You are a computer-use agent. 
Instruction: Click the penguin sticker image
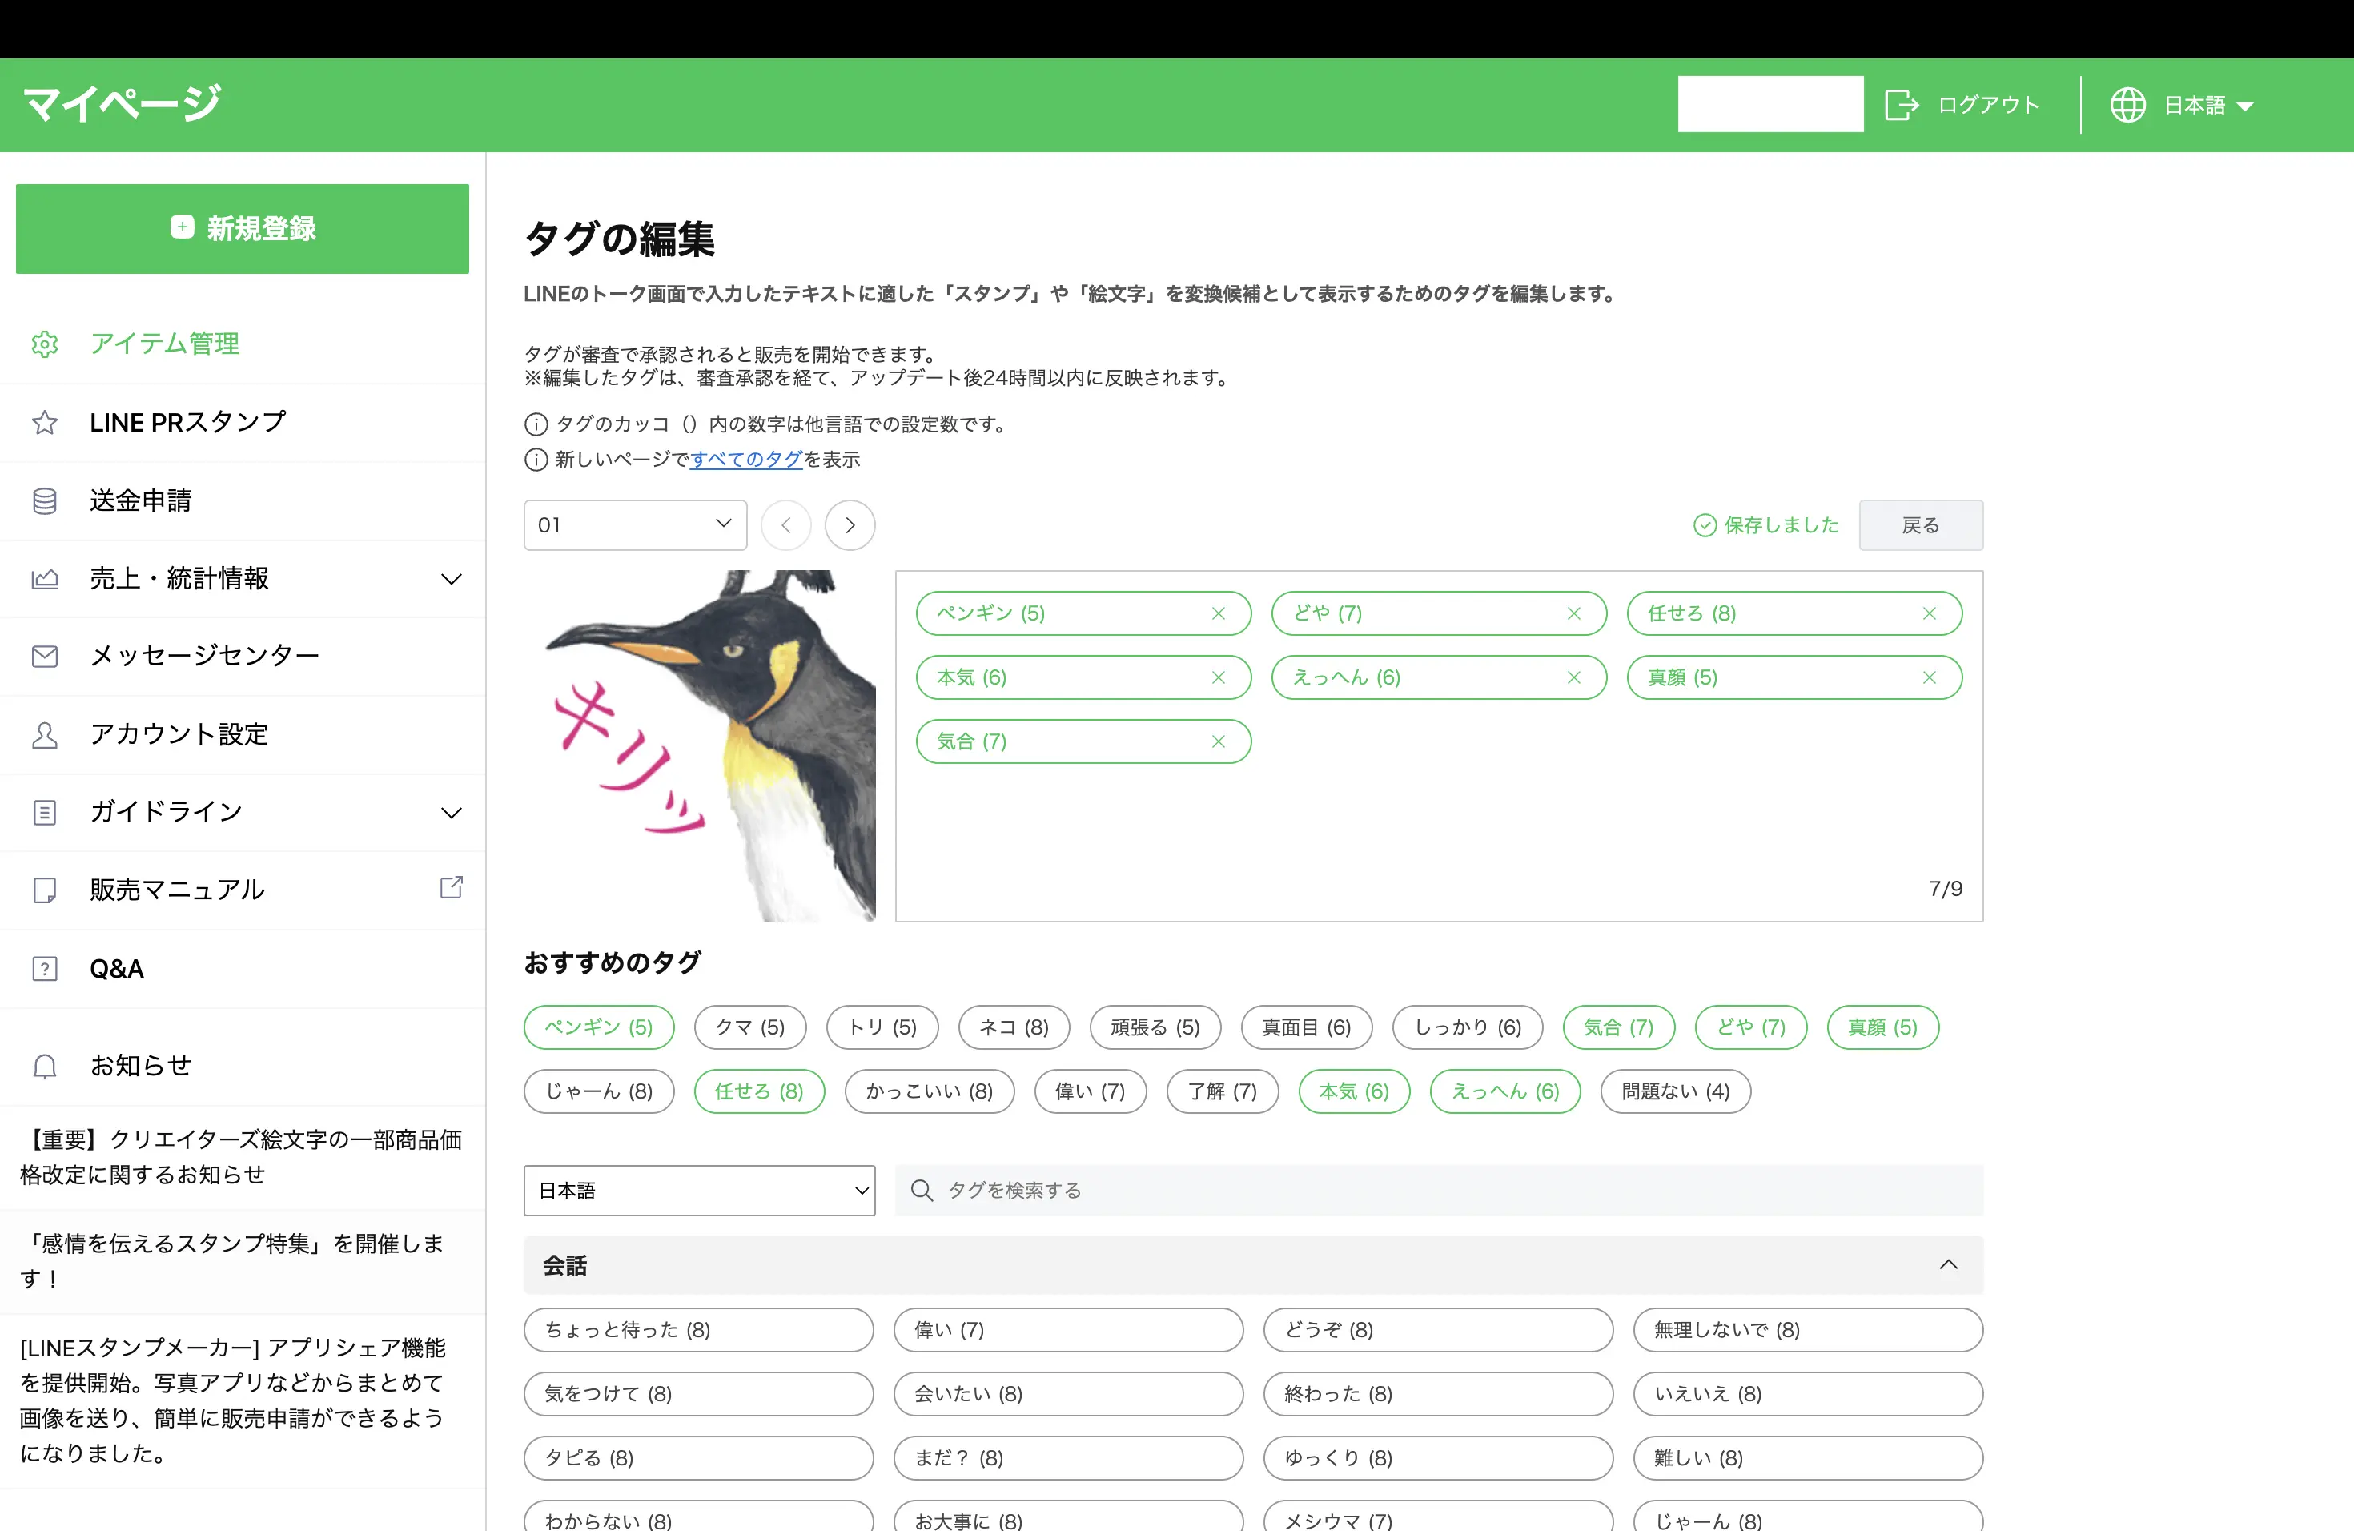[x=701, y=745]
